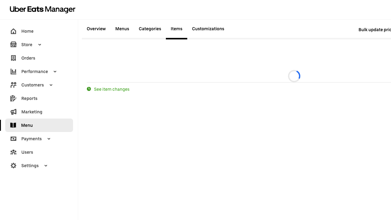Viewport: 391px width, 220px height.
Task: Open the Customizations tab
Action: pyautogui.click(x=208, y=29)
